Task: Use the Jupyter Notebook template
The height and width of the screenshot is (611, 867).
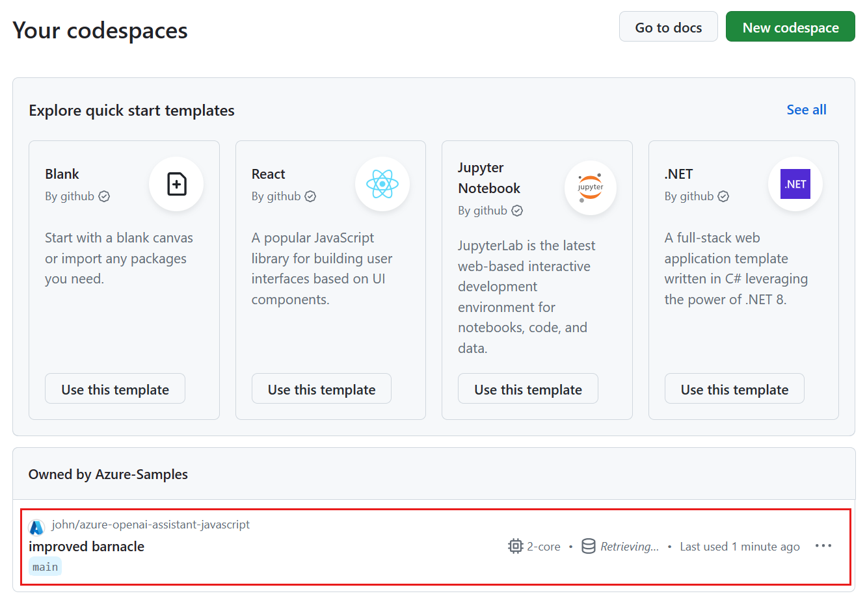Action: (x=527, y=388)
